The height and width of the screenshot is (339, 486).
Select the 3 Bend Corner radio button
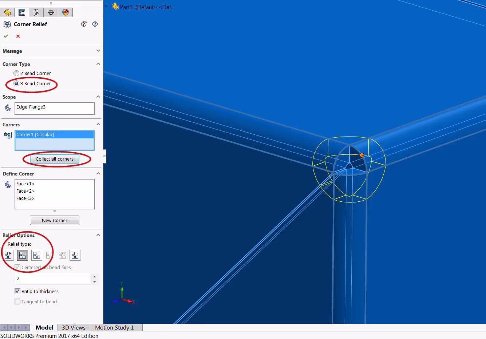(x=16, y=83)
